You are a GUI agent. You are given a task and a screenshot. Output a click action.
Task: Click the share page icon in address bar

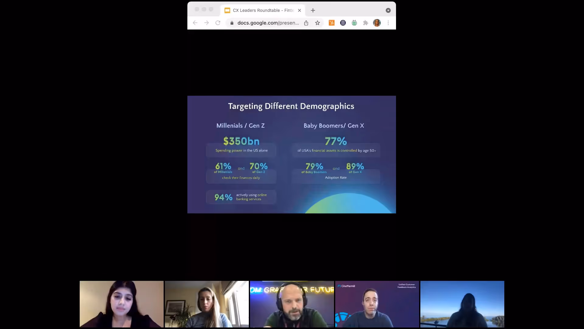306,23
